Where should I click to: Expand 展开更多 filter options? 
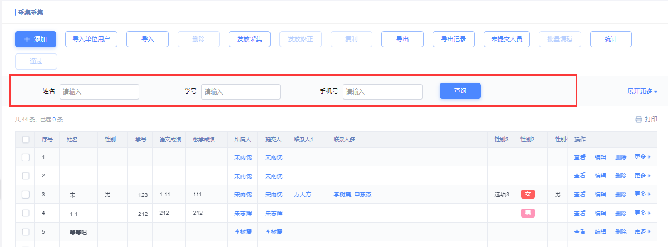642,92
